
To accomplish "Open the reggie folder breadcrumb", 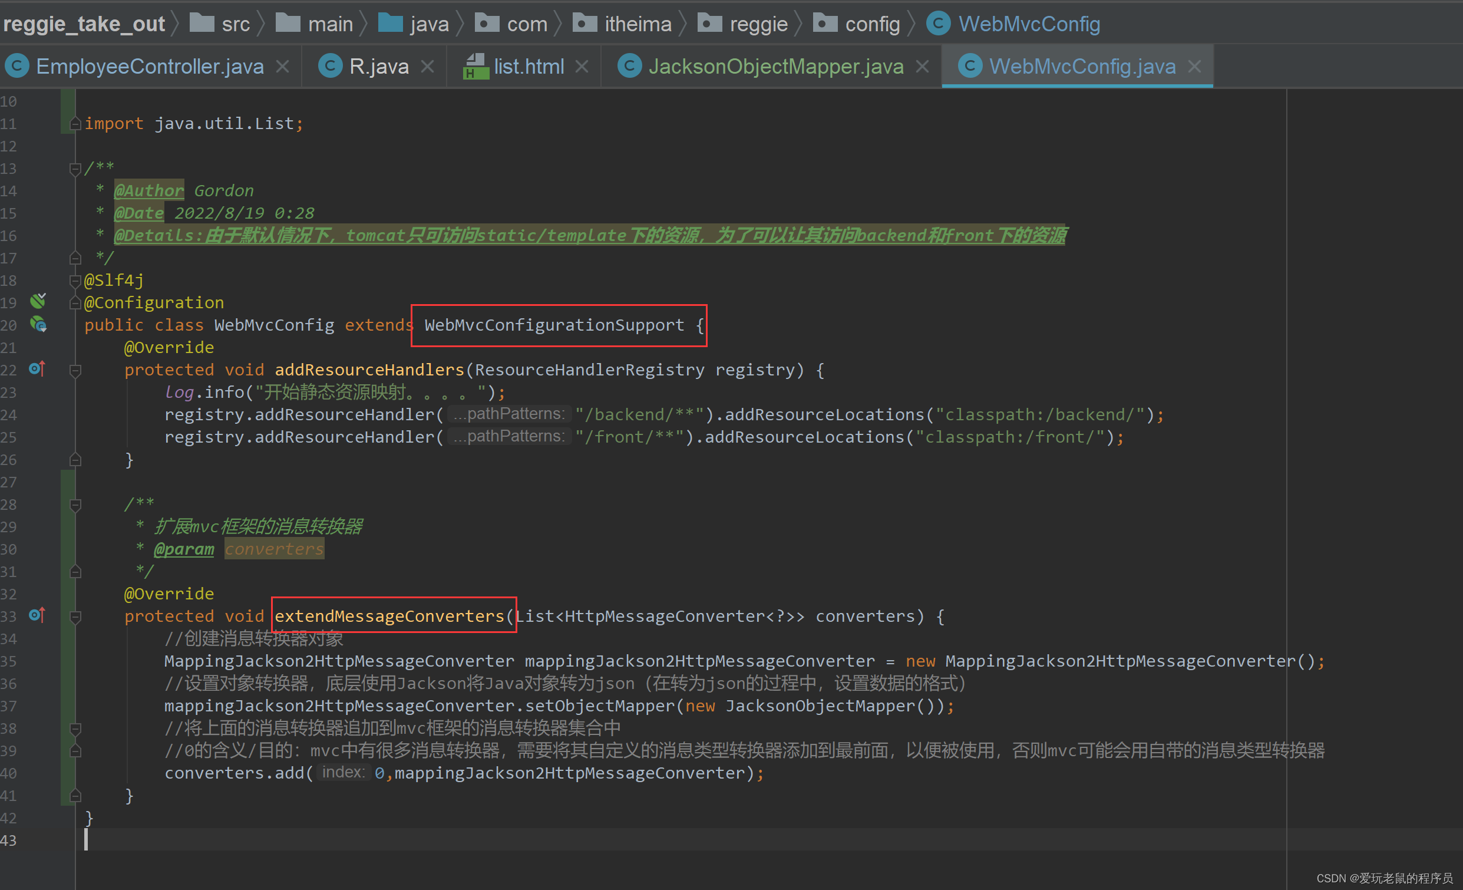I will (758, 24).
